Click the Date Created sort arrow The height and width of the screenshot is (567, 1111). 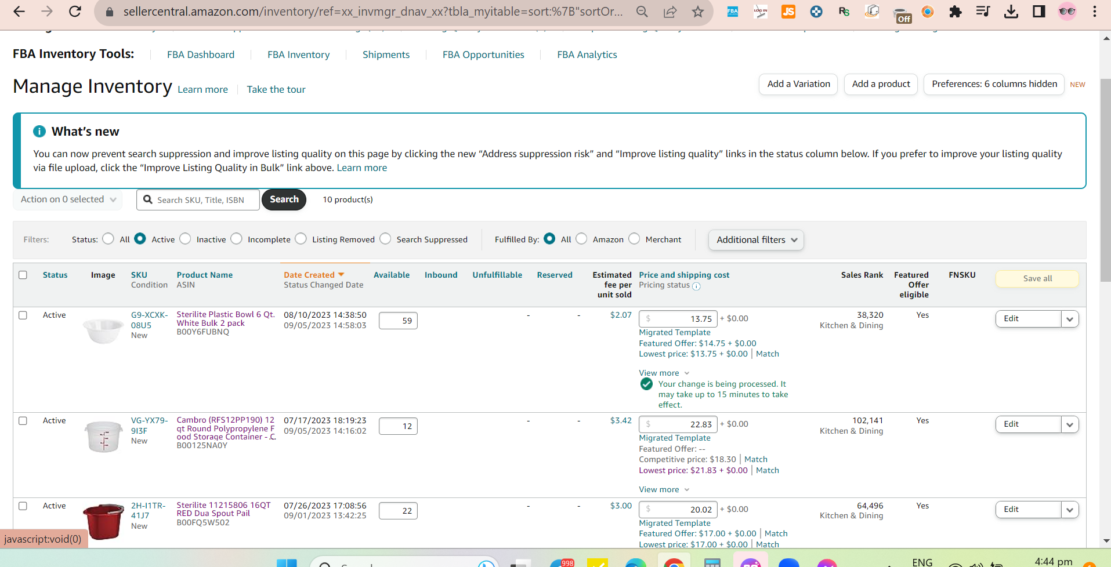click(341, 275)
